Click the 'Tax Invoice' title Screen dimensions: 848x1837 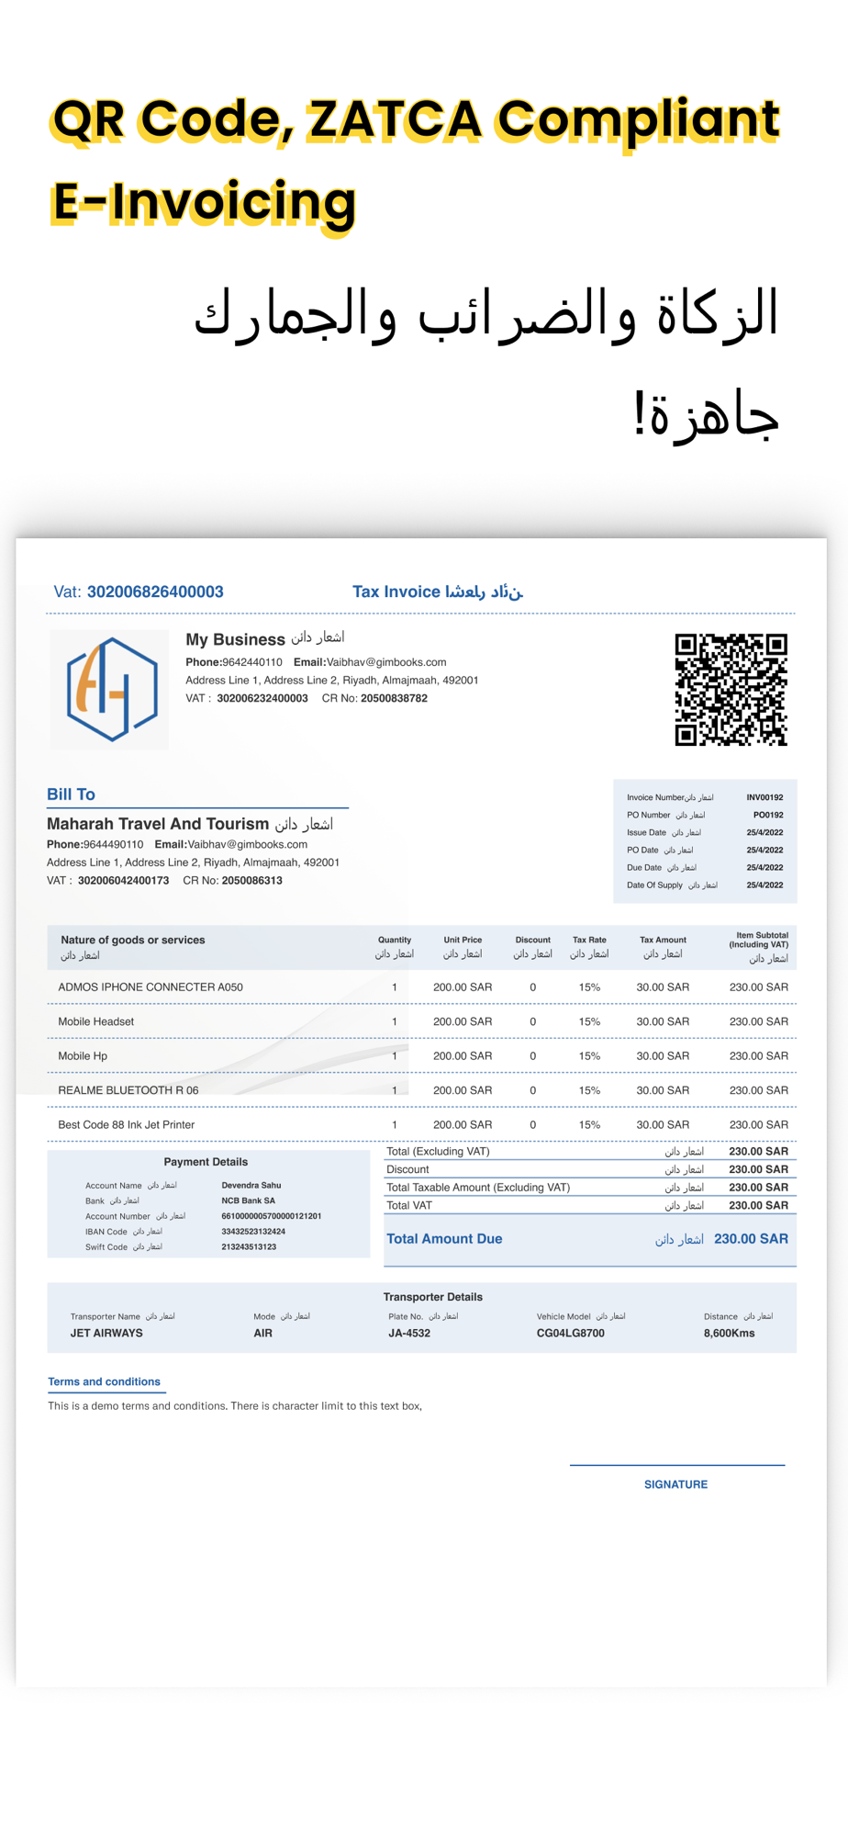tap(396, 592)
